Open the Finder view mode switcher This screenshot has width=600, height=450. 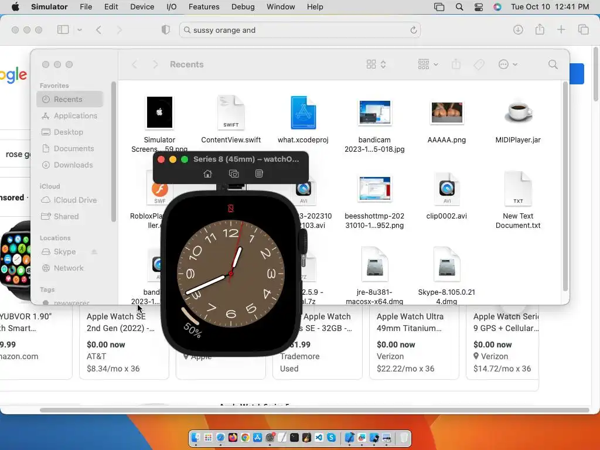pos(376,64)
